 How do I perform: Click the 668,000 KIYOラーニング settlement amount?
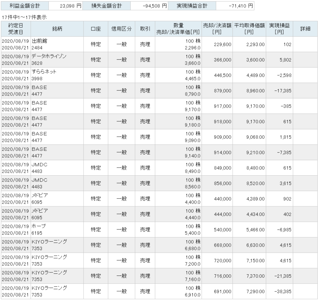[222, 245]
